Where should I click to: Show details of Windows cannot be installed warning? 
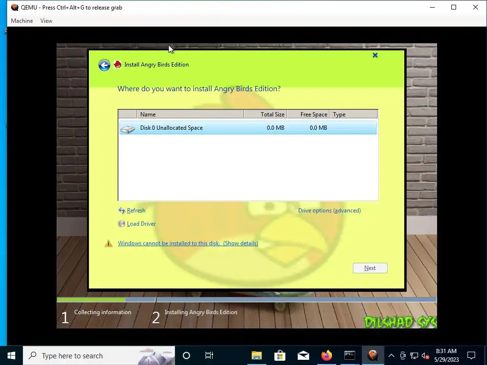188,243
